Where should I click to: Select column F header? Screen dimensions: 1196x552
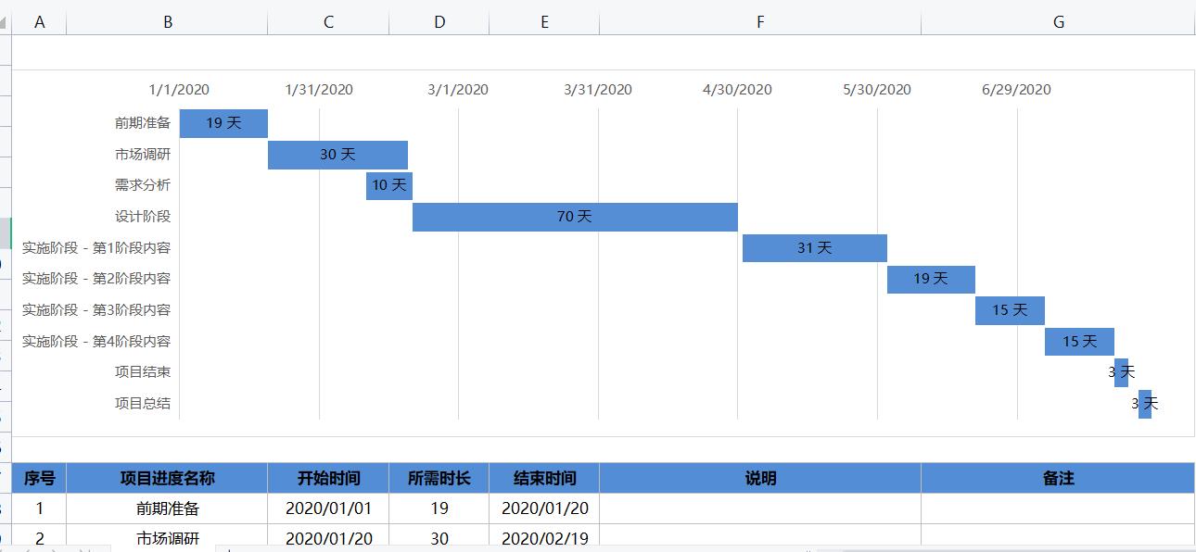[760, 22]
